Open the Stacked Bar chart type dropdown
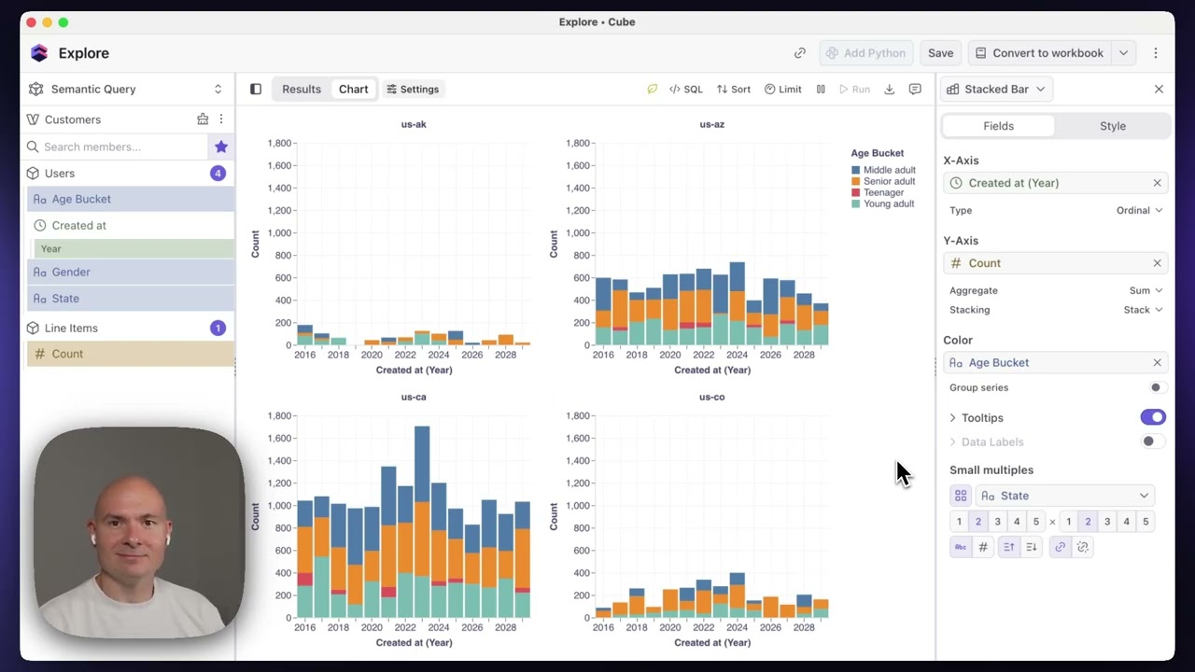 tap(995, 90)
